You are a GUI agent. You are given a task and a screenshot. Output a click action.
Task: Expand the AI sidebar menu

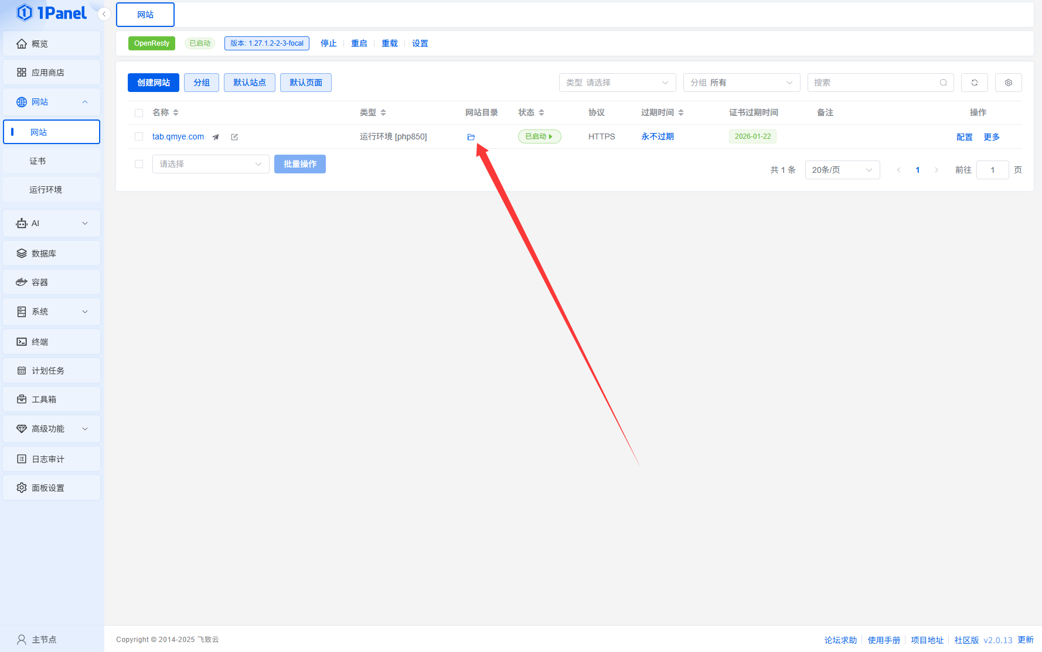coord(52,223)
